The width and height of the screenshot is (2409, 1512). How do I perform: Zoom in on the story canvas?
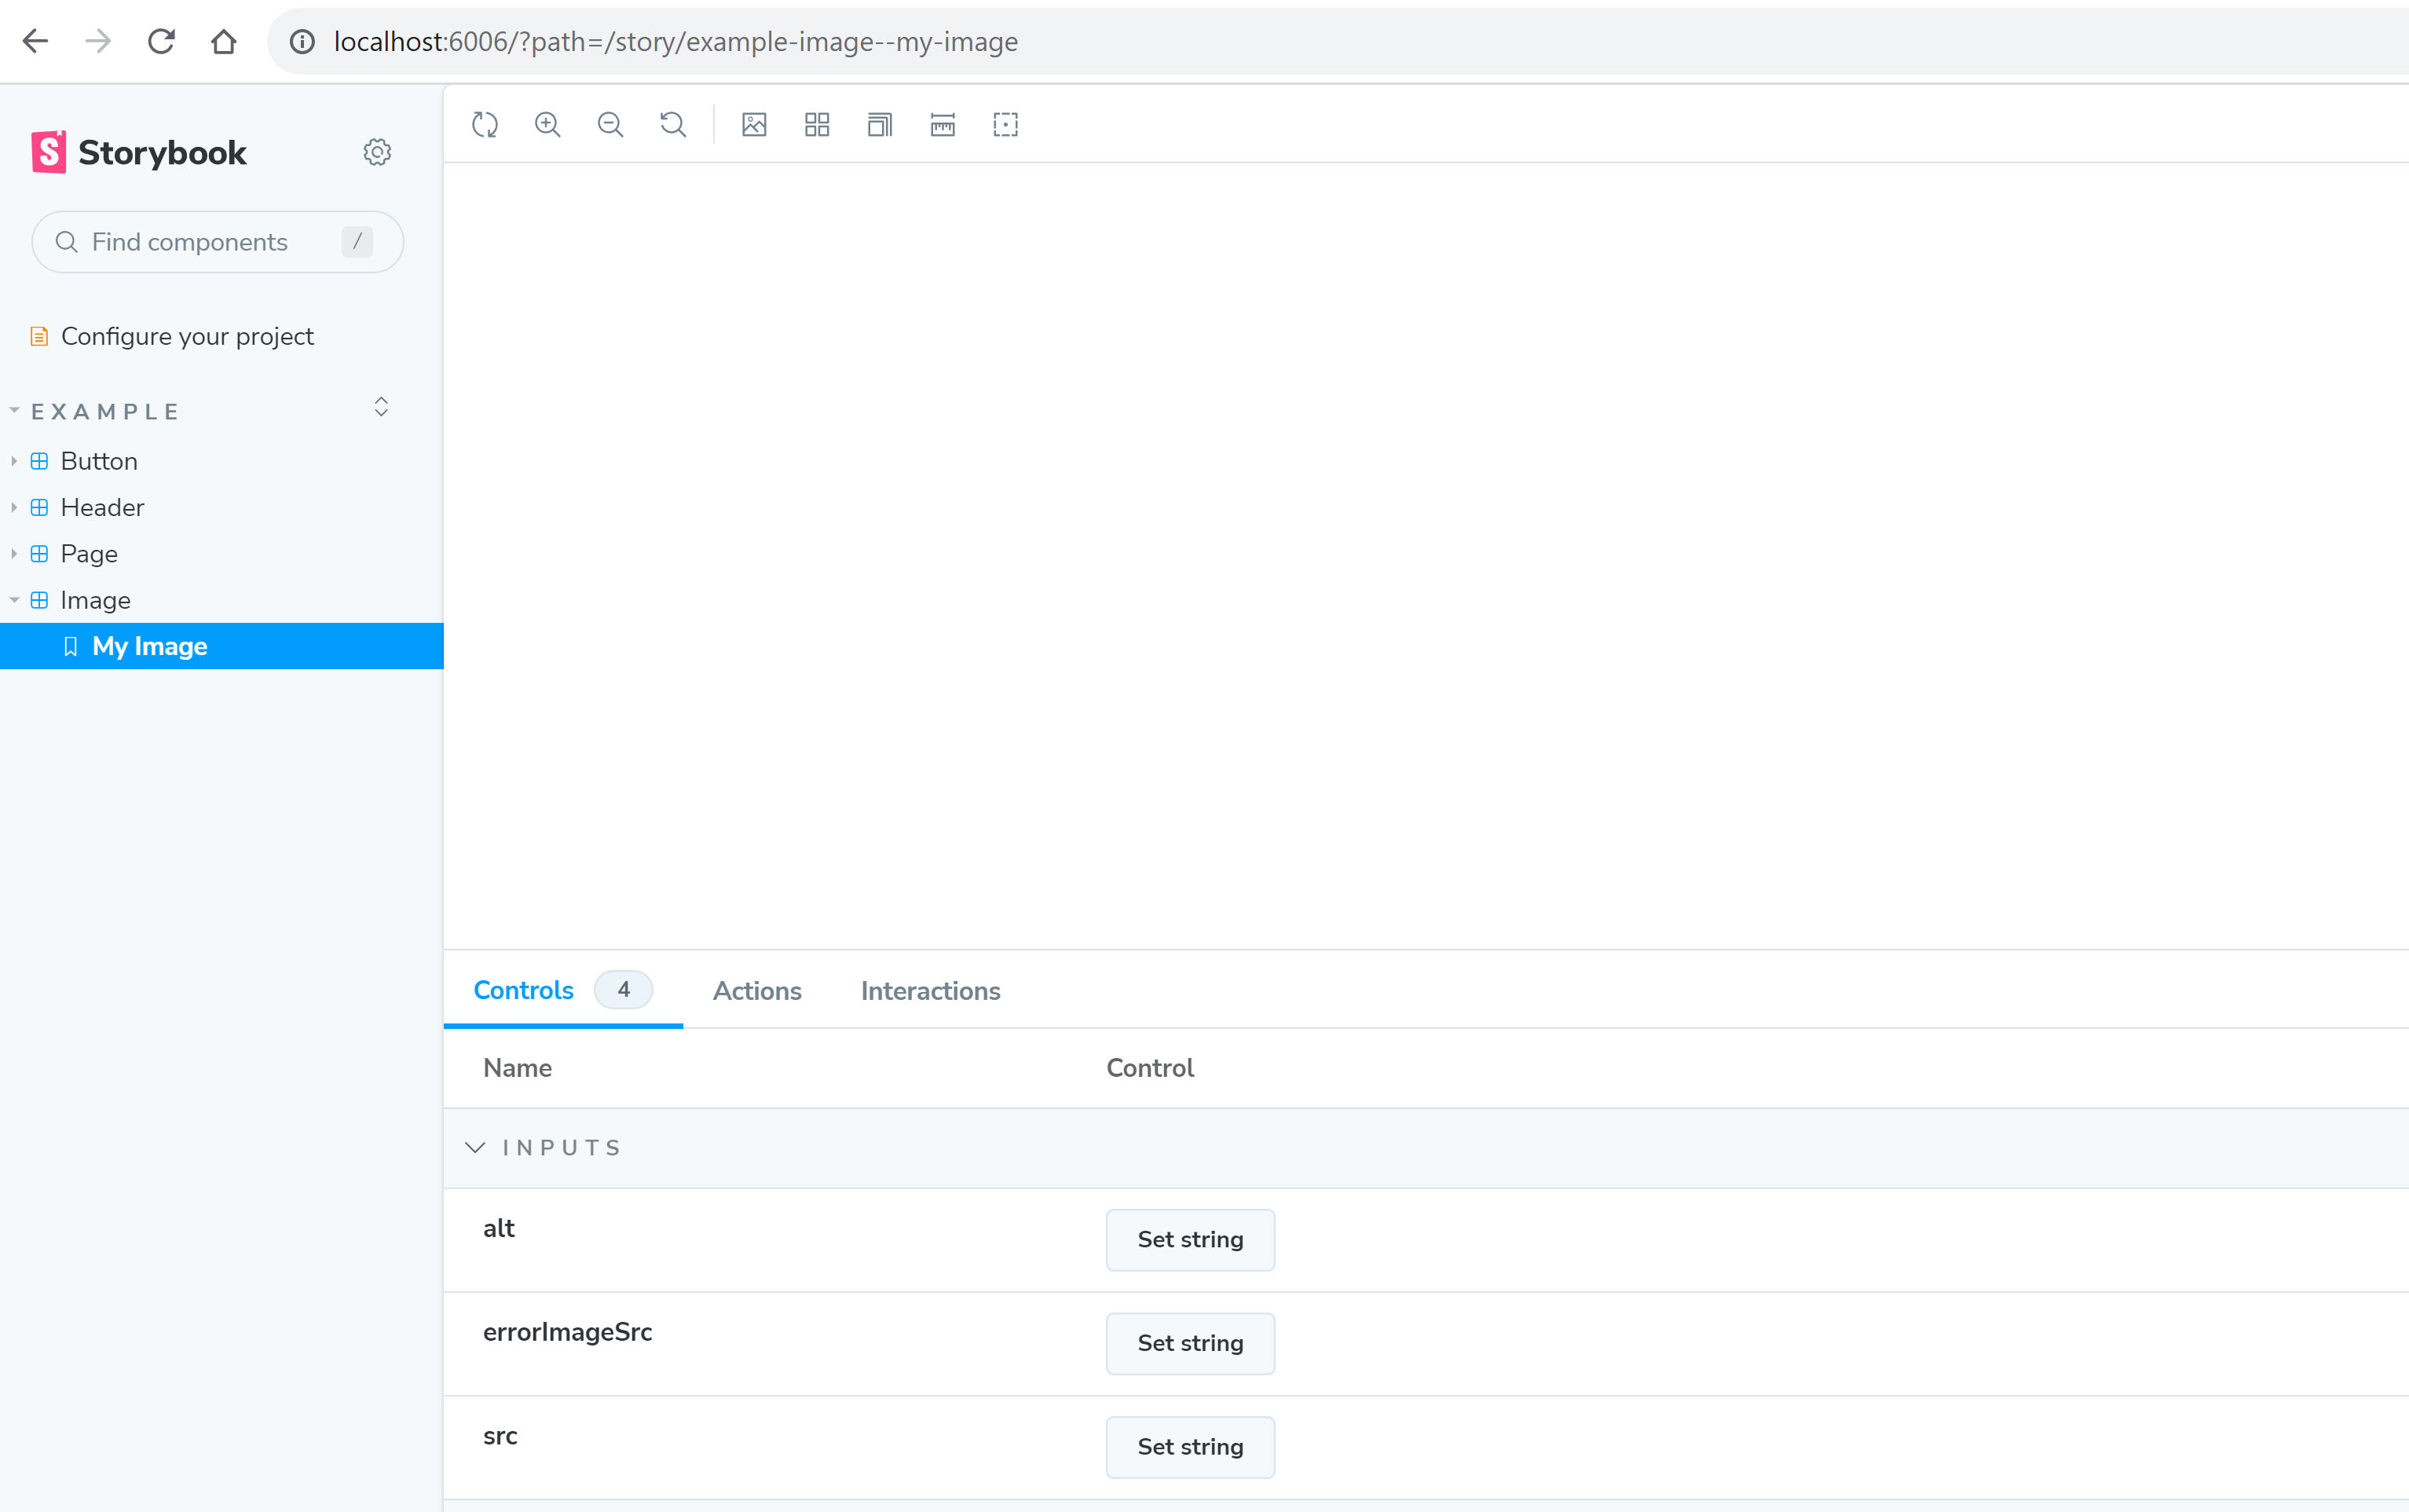(x=548, y=124)
